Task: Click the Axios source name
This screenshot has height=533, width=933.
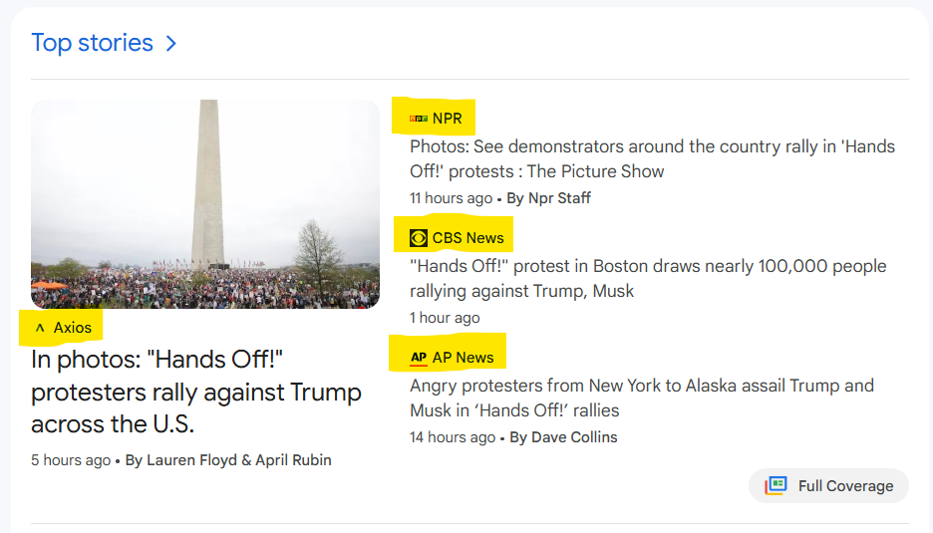Action: [73, 328]
